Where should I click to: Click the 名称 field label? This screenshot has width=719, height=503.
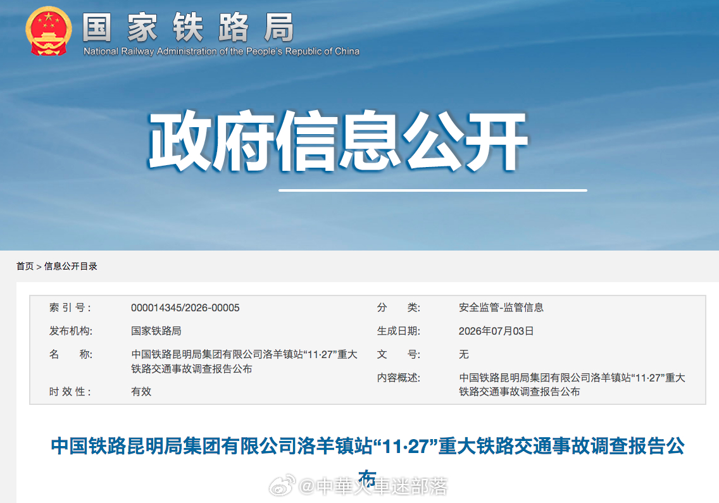pyautogui.click(x=71, y=354)
